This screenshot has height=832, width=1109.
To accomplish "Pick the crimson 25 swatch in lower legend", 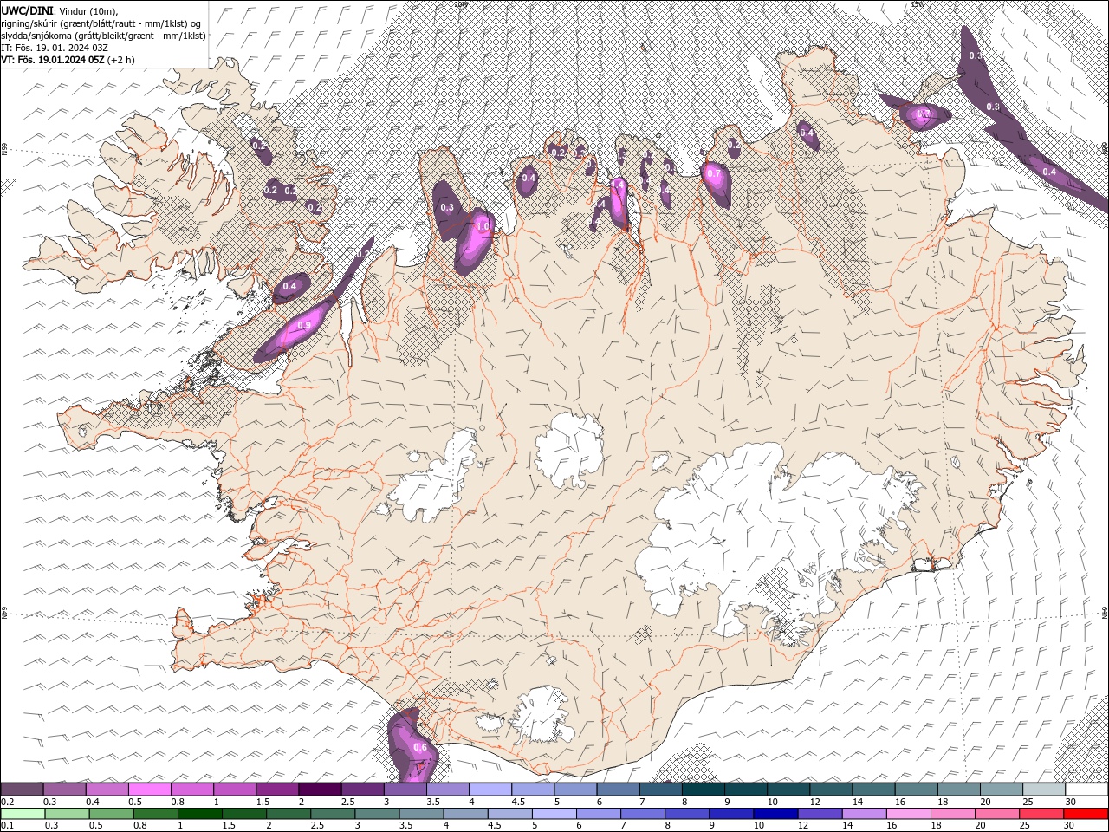I will pyautogui.click(x=1041, y=814).
